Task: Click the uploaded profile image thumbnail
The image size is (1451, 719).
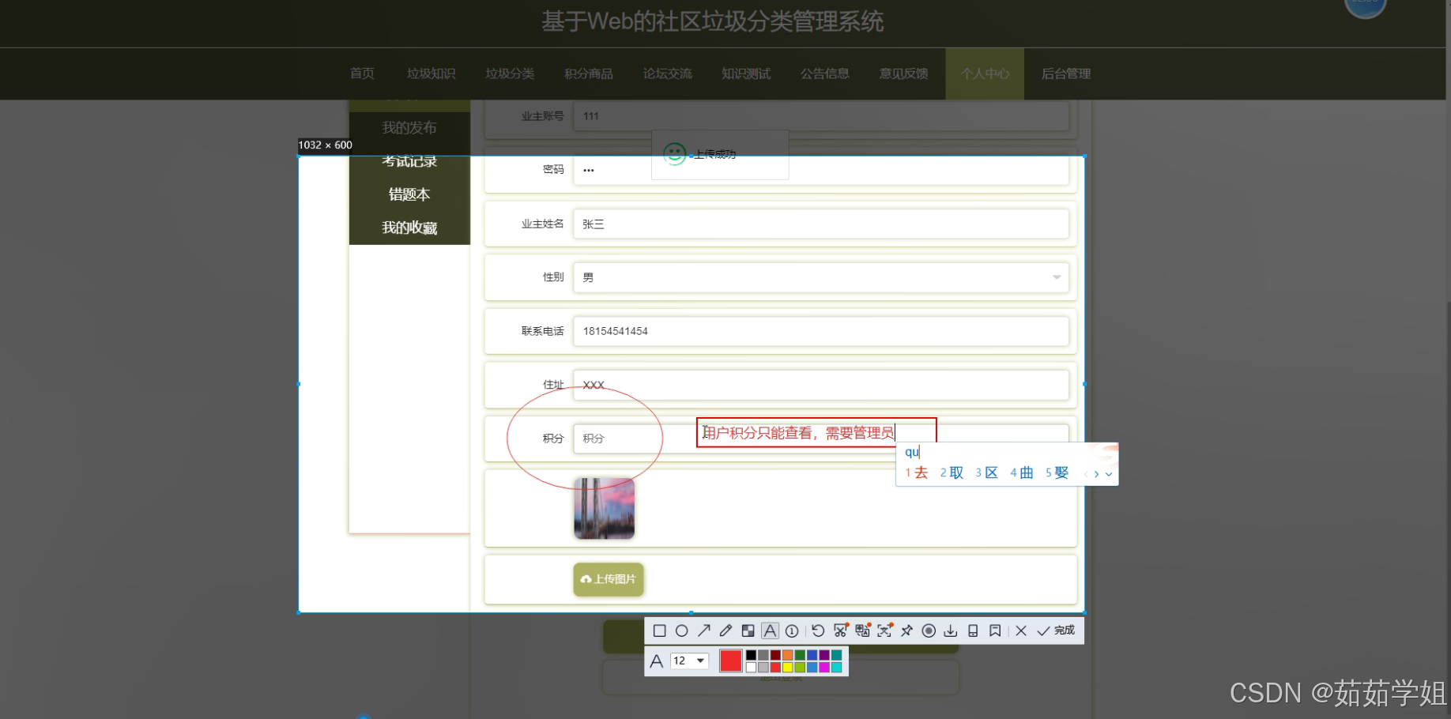Action: coord(604,508)
